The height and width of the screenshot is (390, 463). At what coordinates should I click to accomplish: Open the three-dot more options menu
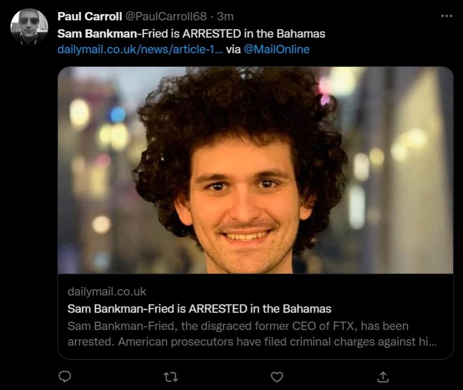click(x=446, y=16)
